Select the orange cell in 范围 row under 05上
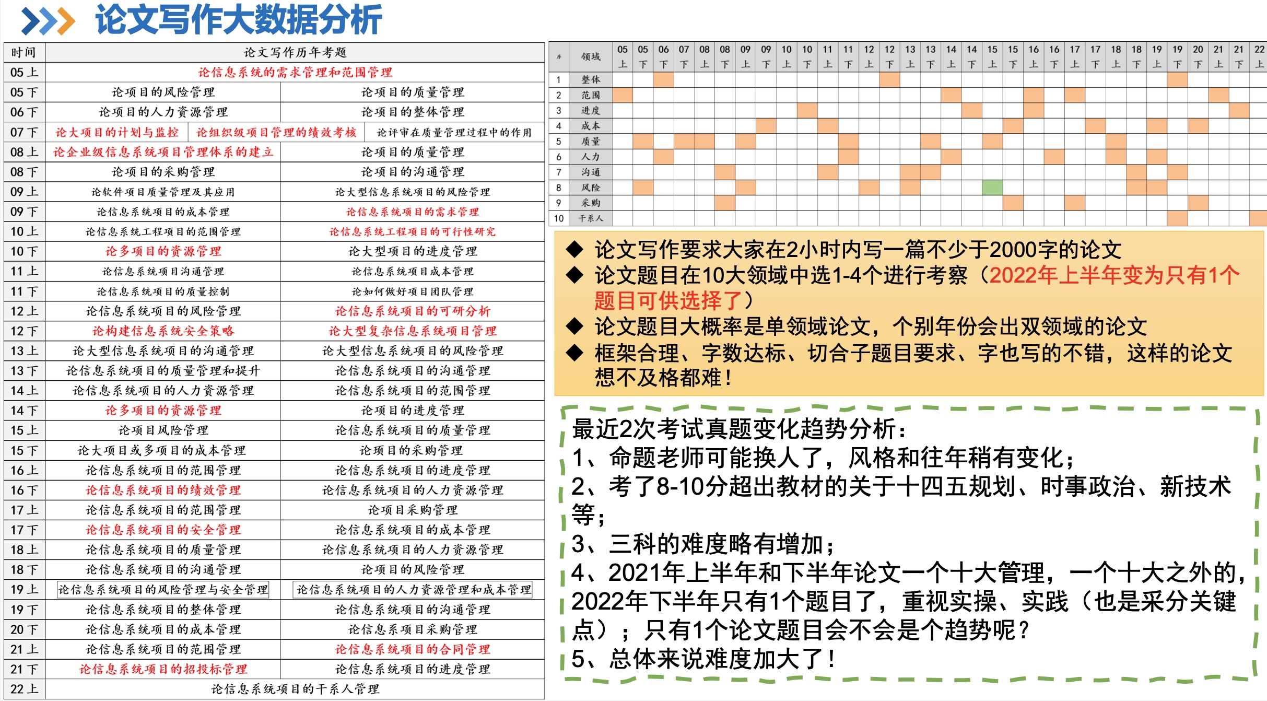1267x701 pixels. pos(622,95)
